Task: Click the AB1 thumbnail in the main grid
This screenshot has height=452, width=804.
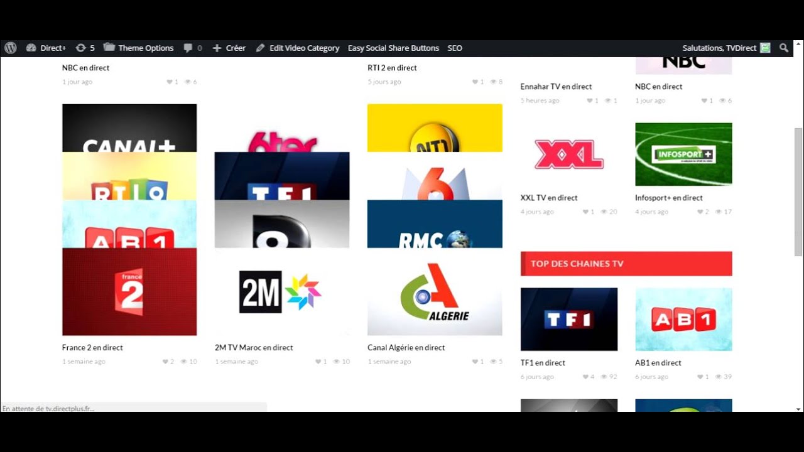Action: pyautogui.click(x=129, y=224)
